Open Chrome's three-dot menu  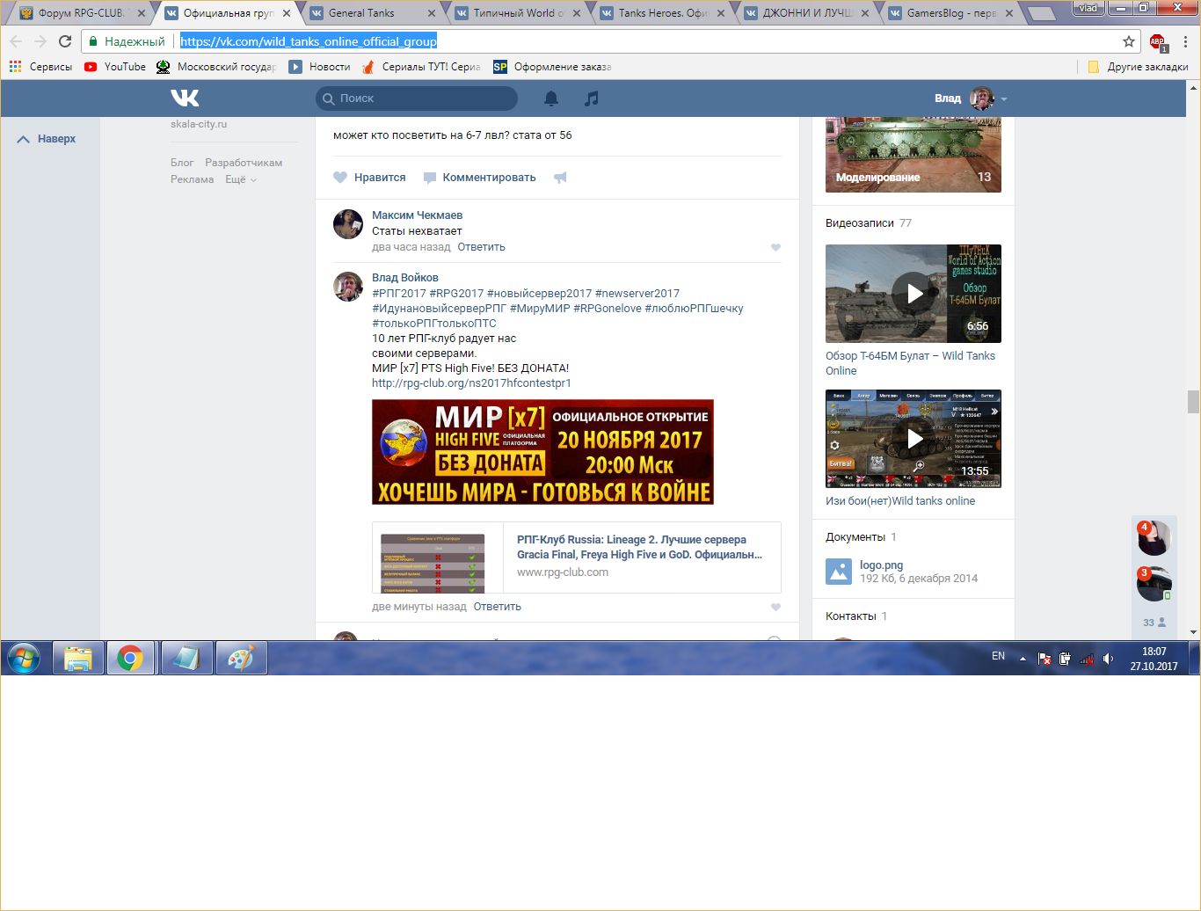(1185, 41)
